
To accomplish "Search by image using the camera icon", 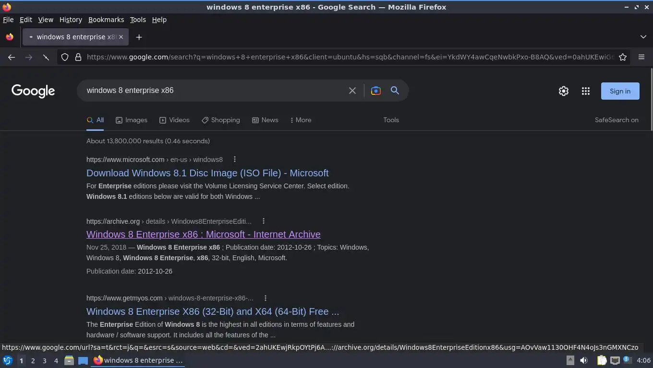I will coord(376,91).
